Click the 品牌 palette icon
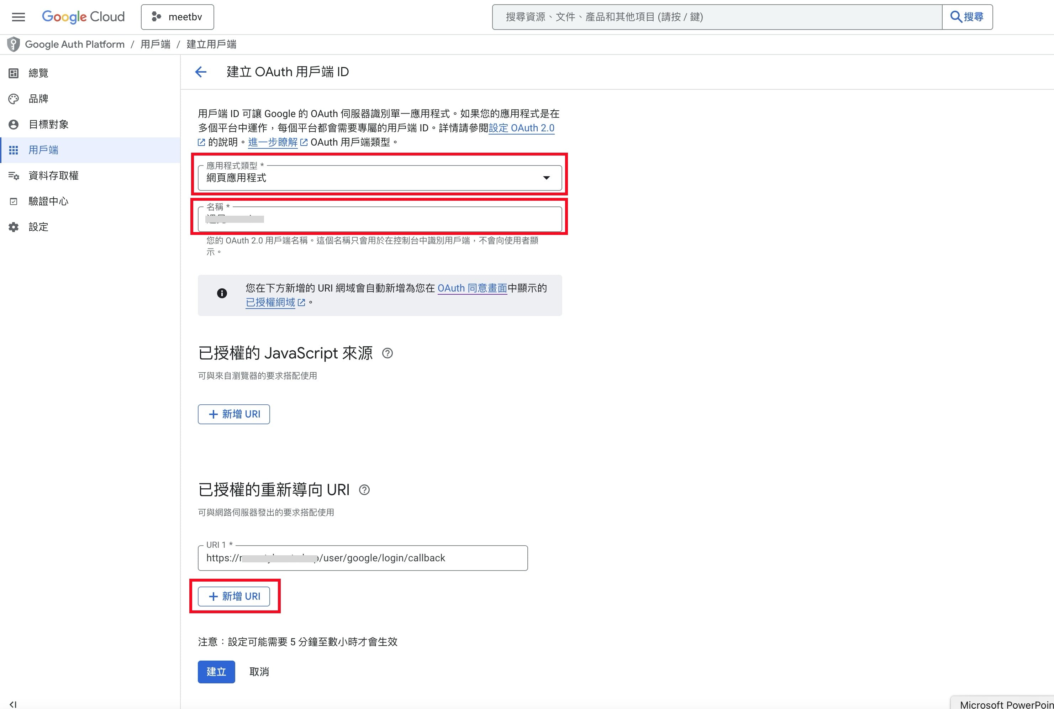The height and width of the screenshot is (709, 1054). coord(14,99)
